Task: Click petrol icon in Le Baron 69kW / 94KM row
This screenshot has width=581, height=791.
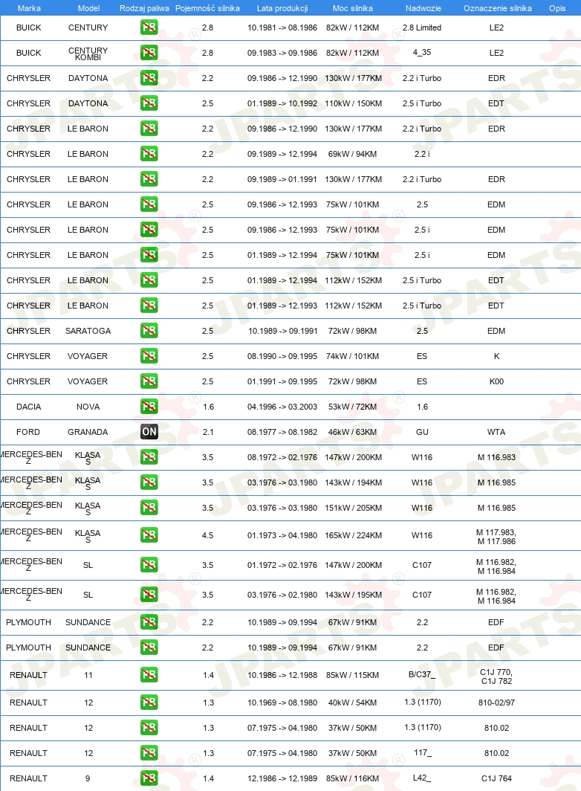Action: [149, 153]
